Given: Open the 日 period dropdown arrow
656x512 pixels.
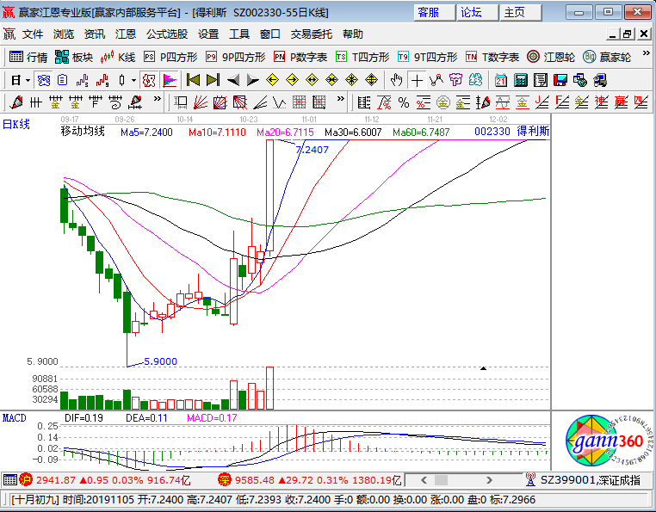Looking at the screenshot, I should tap(28, 80).
